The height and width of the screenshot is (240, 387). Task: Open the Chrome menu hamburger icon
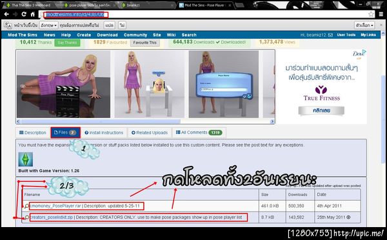pos(381,14)
